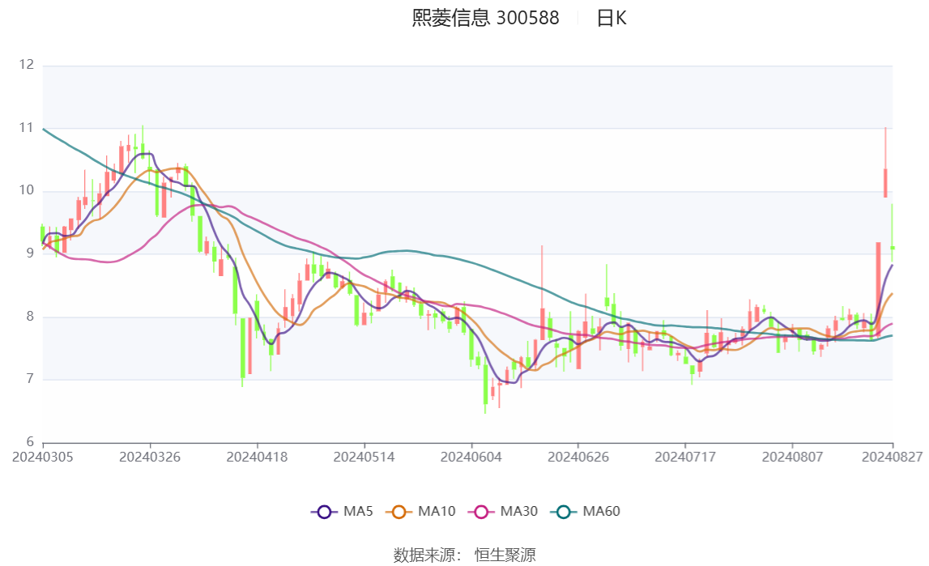Click the y-axis value 11
929x566 pixels.
point(26,127)
